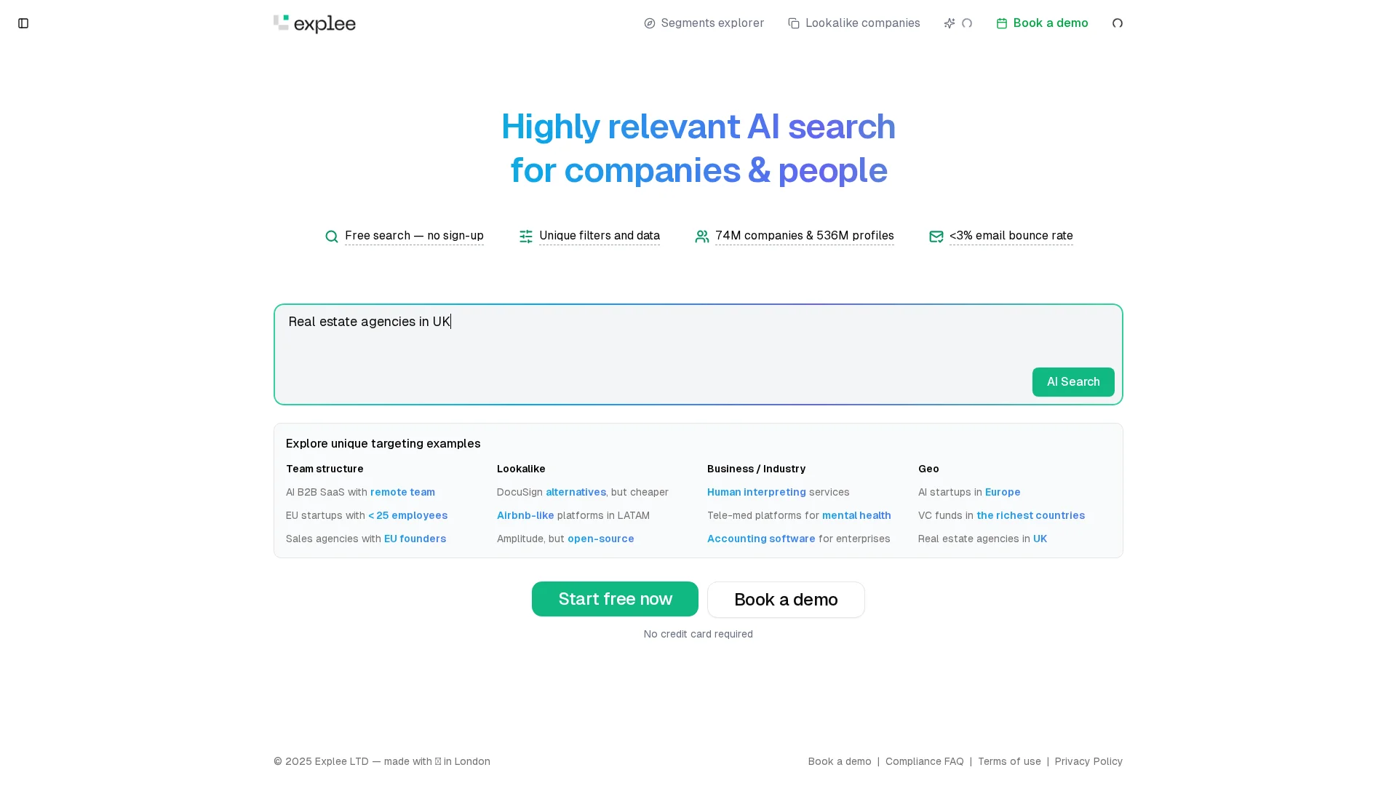The image size is (1397, 786).
Task: Click the compass icon beside Segments explorer
Action: point(650,23)
